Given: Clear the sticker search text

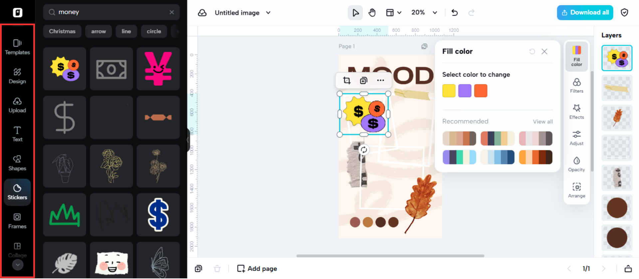Looking at the screenshot, I should coord(172,12).
